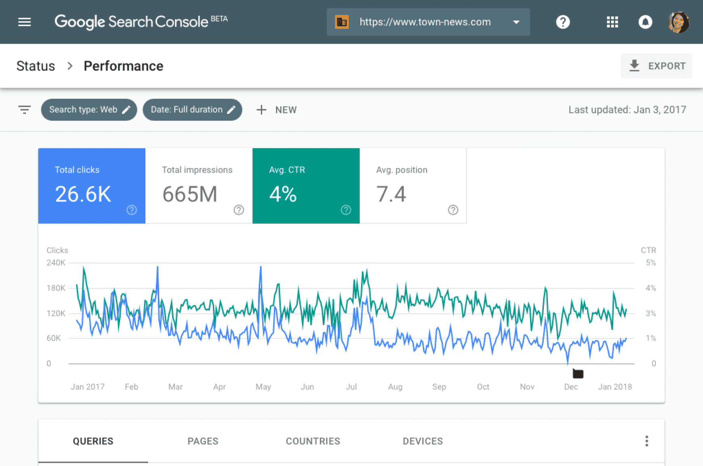Open more options three-dot menu
The width and height of the screenshot is (703, 466).
click(646, 441)
